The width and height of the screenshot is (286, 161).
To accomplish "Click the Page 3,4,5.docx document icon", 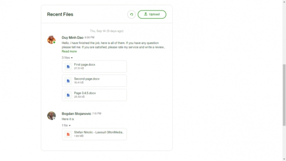I will [68, 95].
